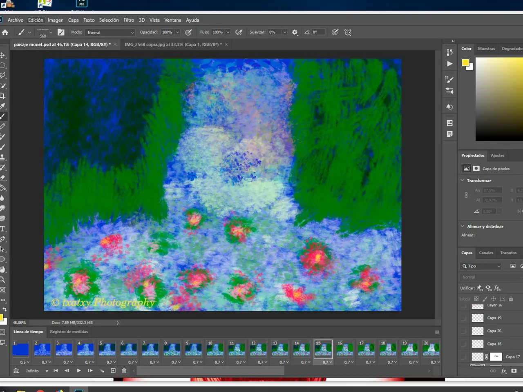523x392 pixels.
Task: Open the Tipo layer filter dropdown
Action: point(481,266)
